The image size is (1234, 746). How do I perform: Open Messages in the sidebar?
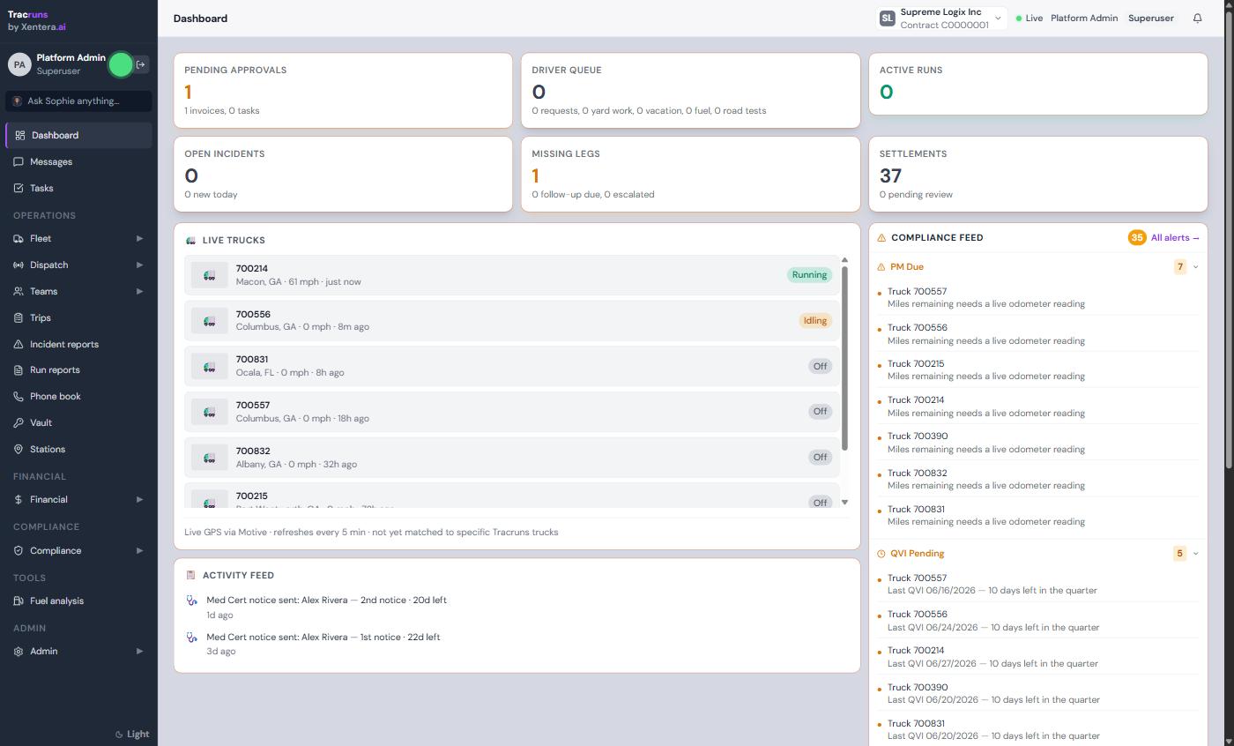coord(78,162)
